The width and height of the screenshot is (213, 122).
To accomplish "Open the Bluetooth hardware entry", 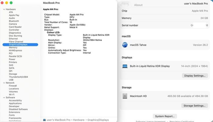I will coord(14,21).
